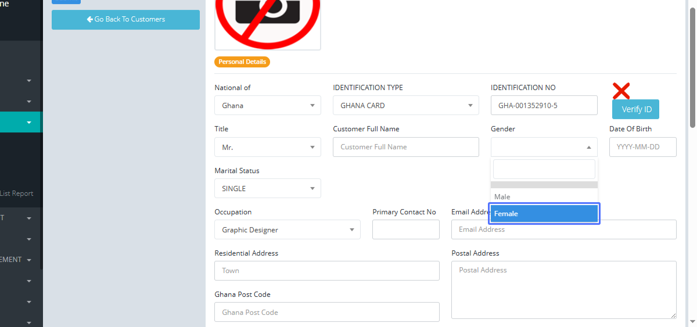Click the vertical page scrollbar
Screen dimensions: 697x327
[692, 70]
